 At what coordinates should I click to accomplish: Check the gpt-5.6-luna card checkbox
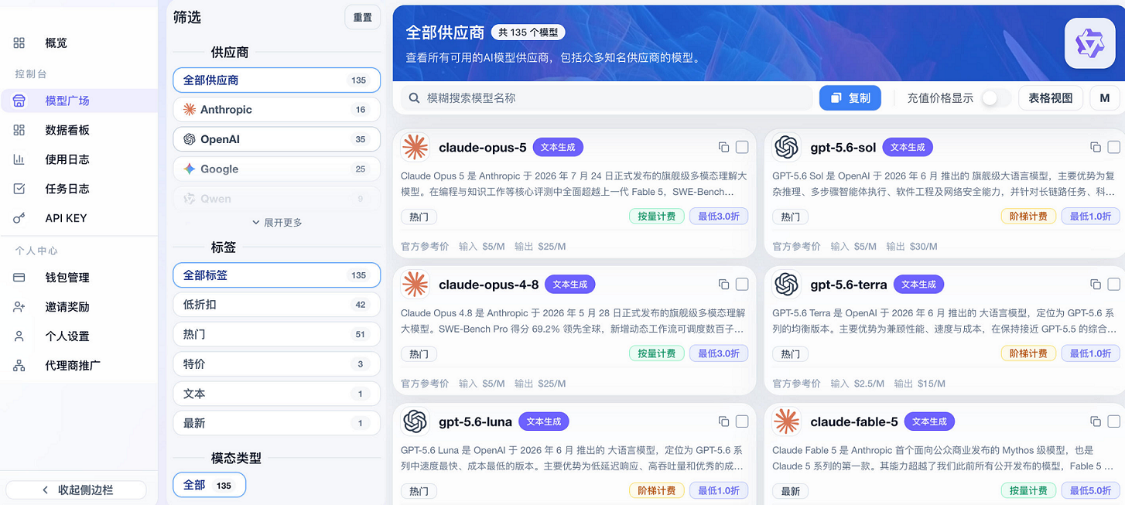click(x=742, y=421)
